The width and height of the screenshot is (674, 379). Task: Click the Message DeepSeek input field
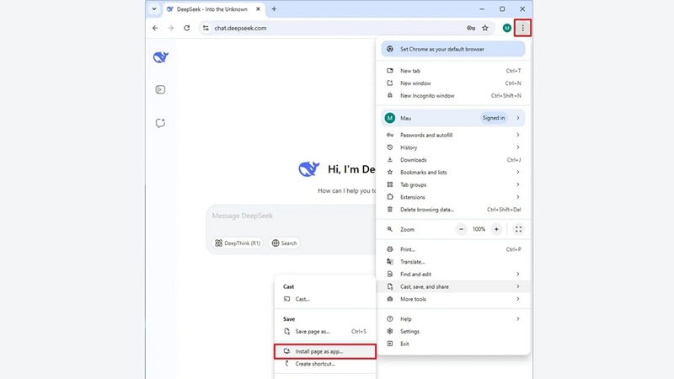pos(286,216)
